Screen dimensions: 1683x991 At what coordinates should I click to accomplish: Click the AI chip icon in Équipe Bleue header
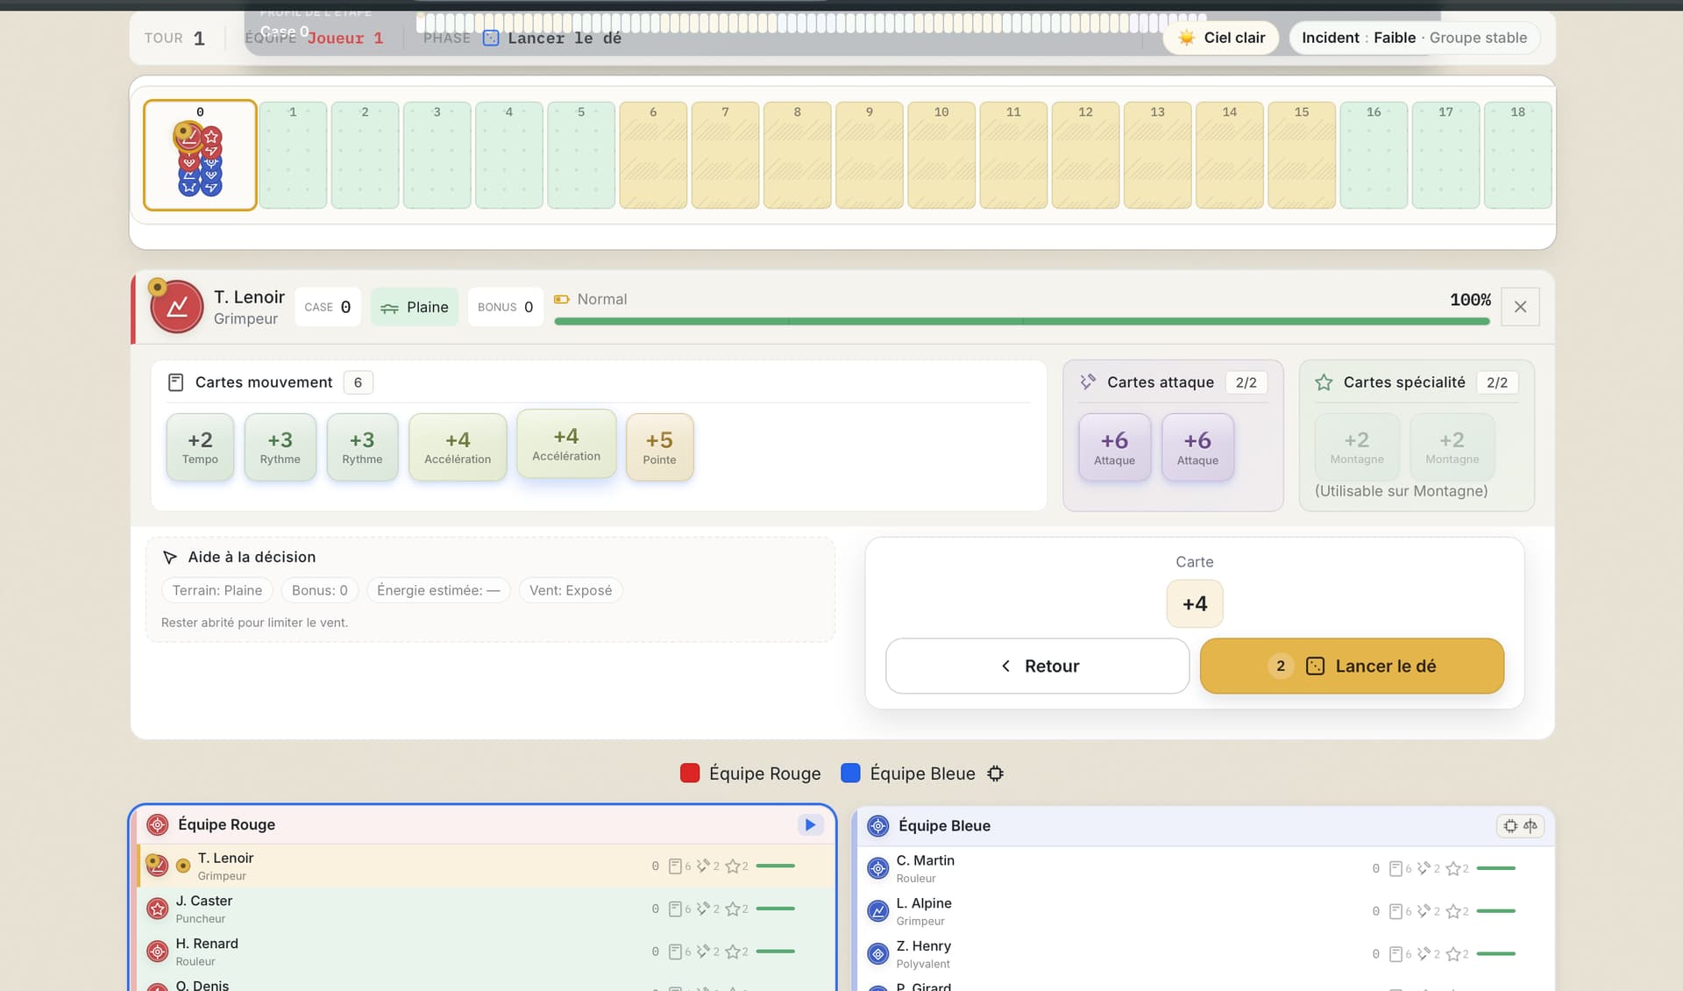[1510, 825]
